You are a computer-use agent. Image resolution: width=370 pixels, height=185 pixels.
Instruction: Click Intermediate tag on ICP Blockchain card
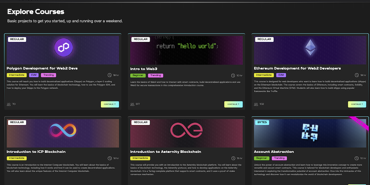(17, 158)
